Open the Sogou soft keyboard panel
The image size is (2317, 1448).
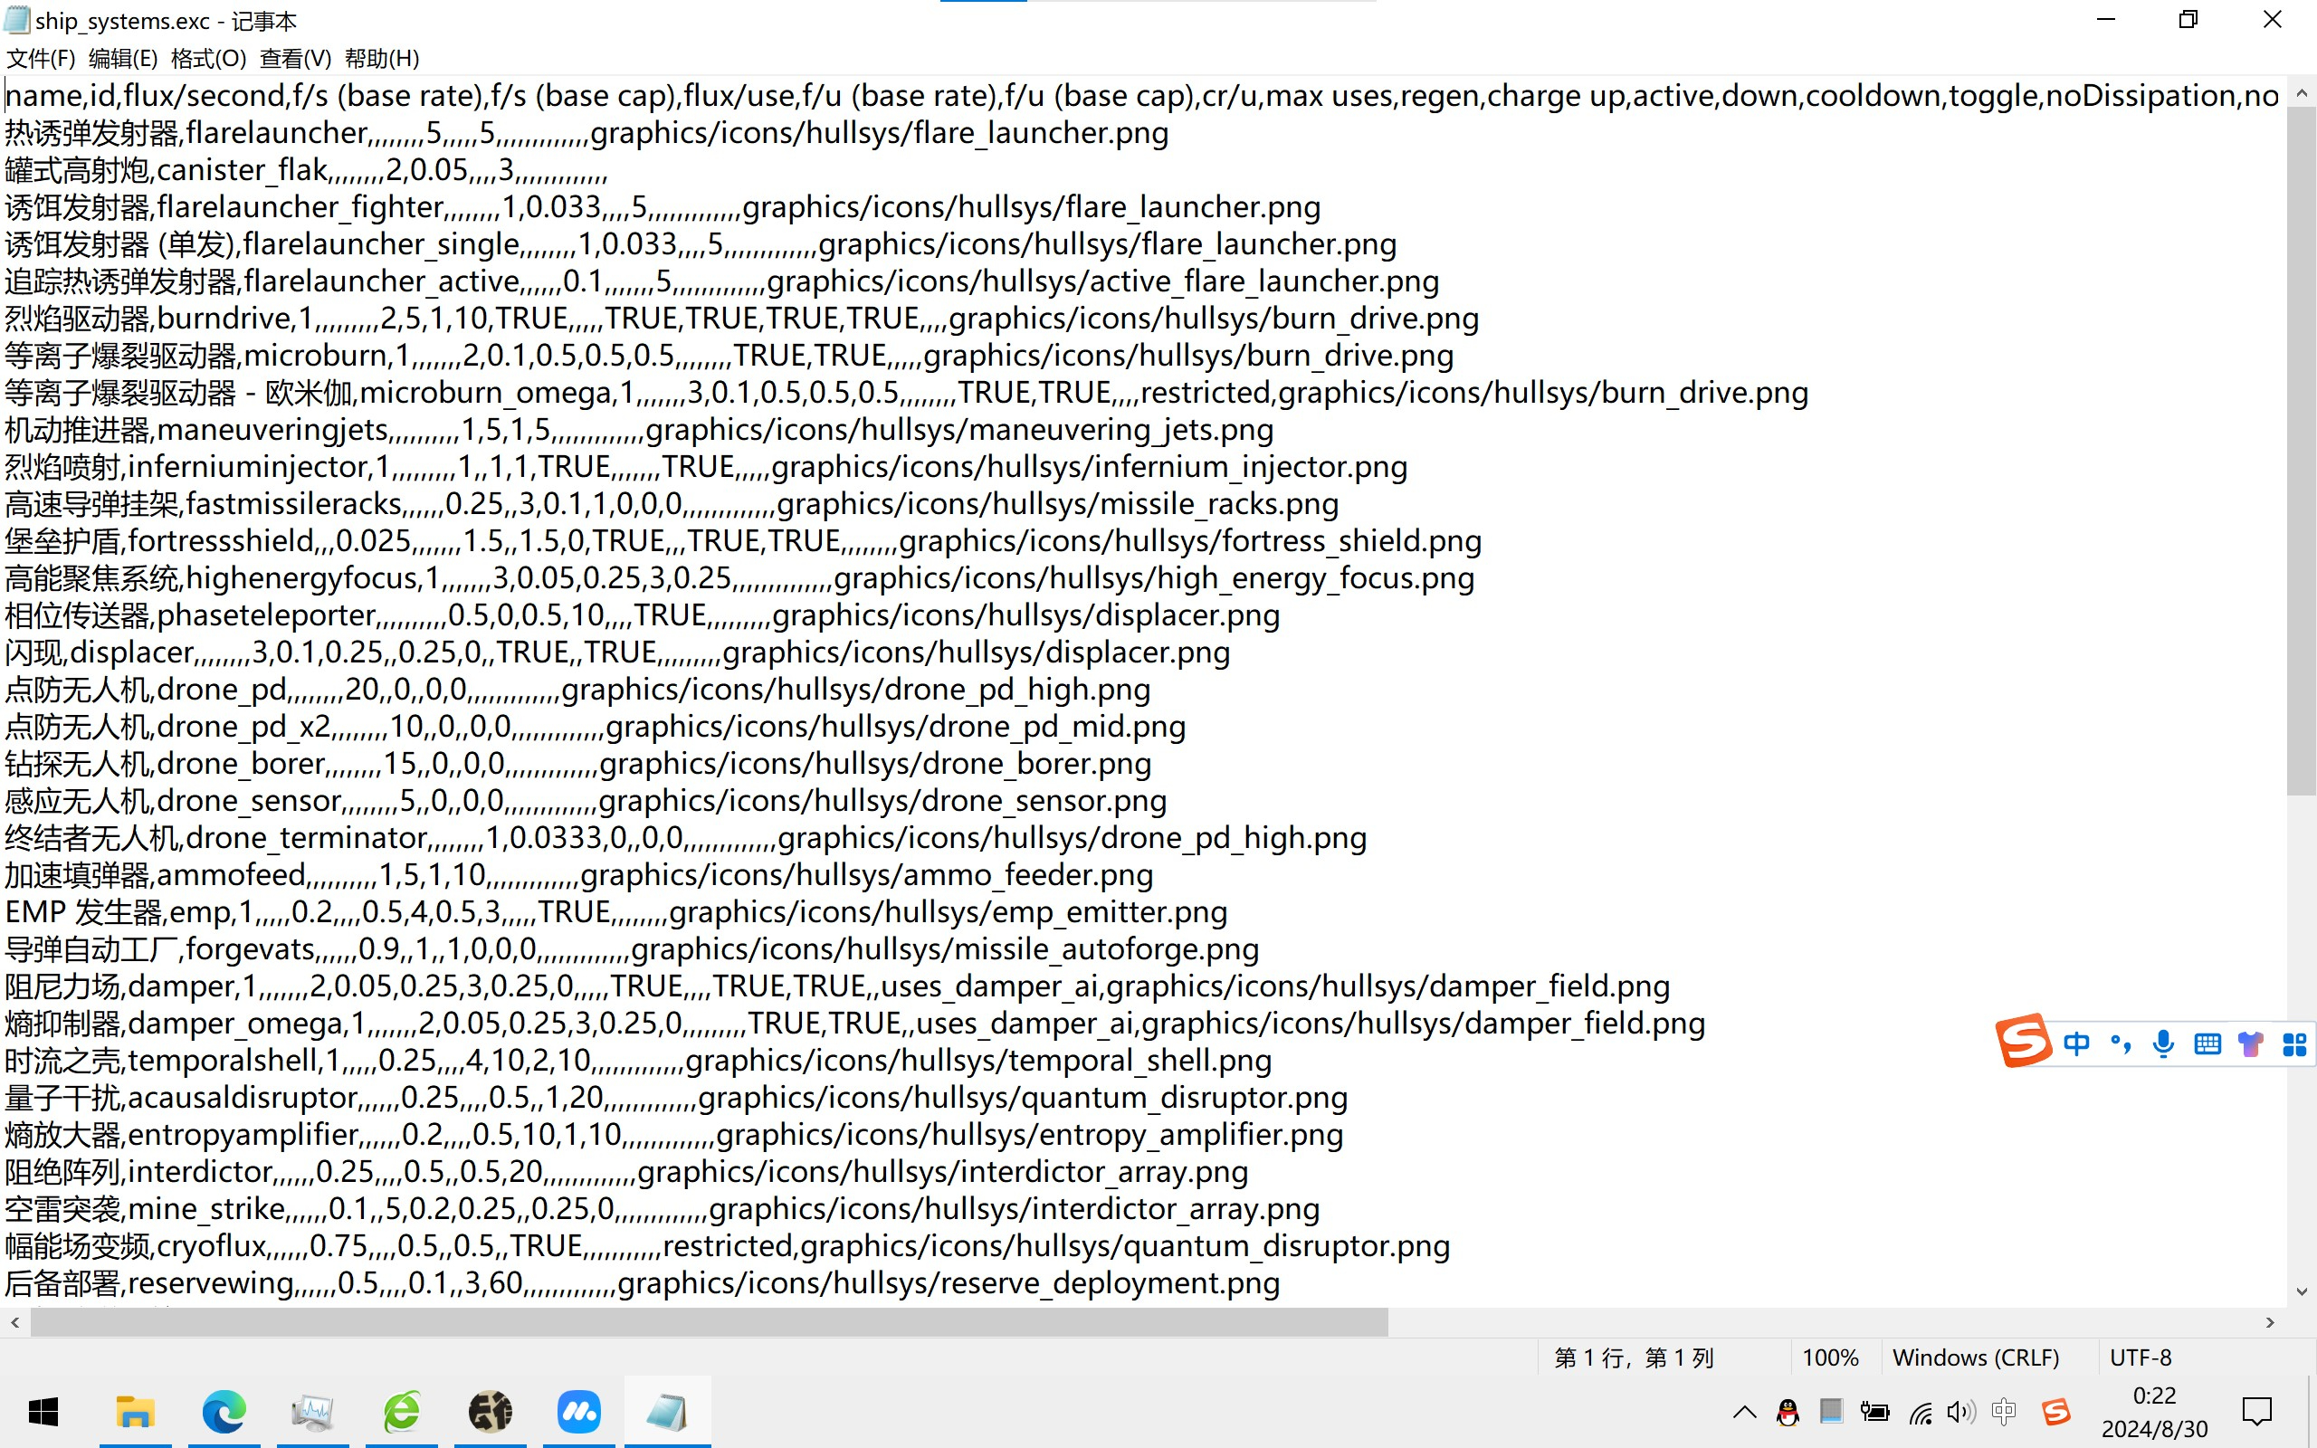(2207, 1043)
